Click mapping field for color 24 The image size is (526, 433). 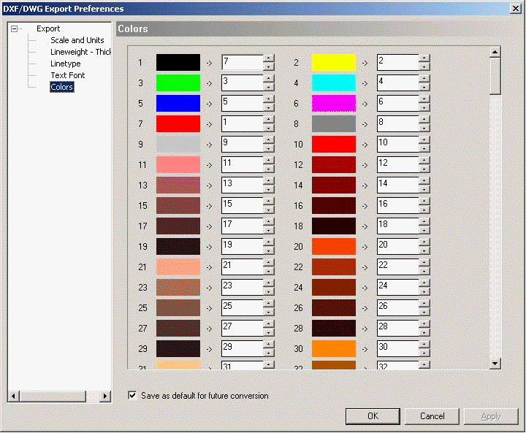coord(398,288)
